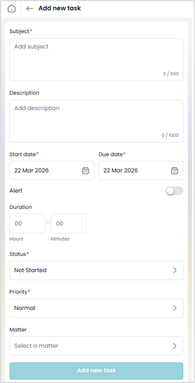Click the Priority field chevron arrow
This screenshot has height=383, width=195.
tap(175, 308)
